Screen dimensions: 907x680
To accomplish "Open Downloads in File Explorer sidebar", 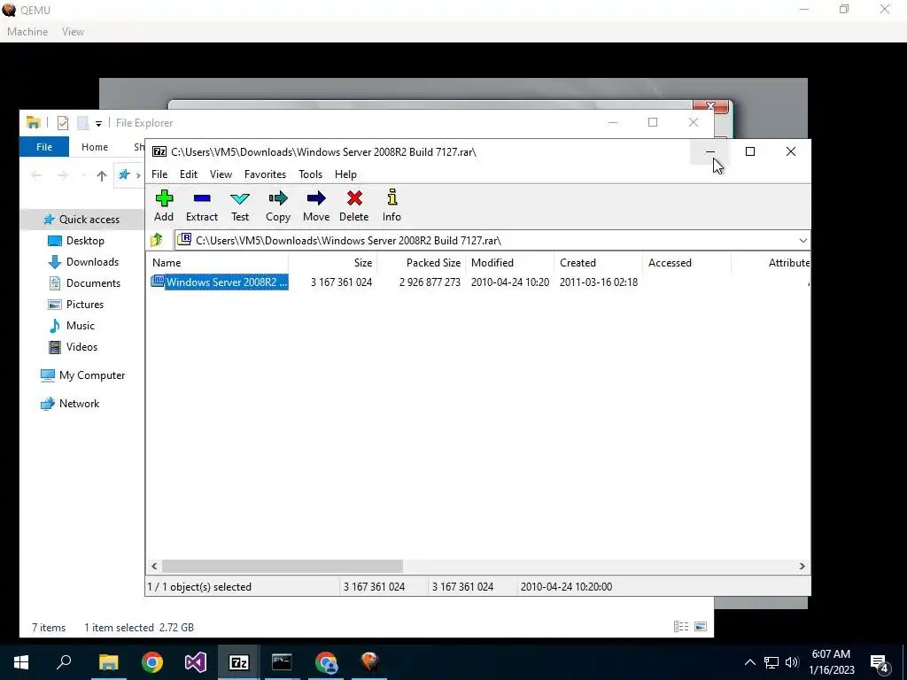I will [92, 262].
